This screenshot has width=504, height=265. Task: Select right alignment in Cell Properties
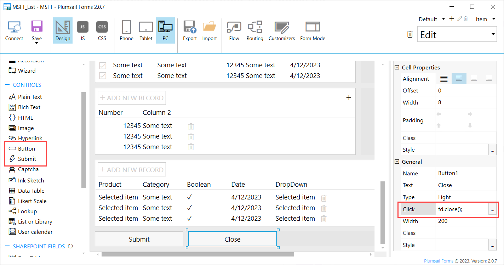point(489,79)
